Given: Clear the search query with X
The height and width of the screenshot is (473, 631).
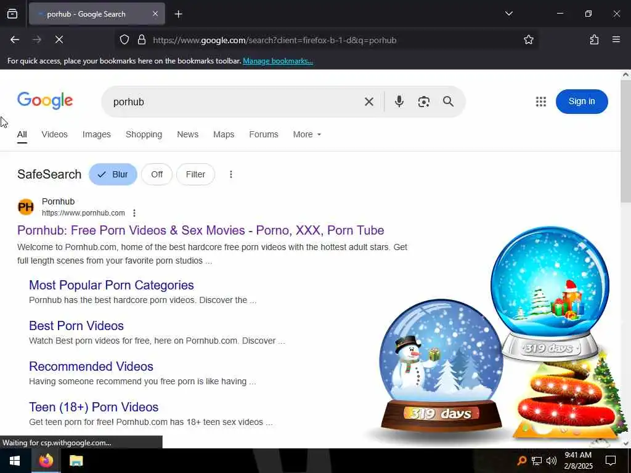Looking at the screenshot, I should coord(369,102).
